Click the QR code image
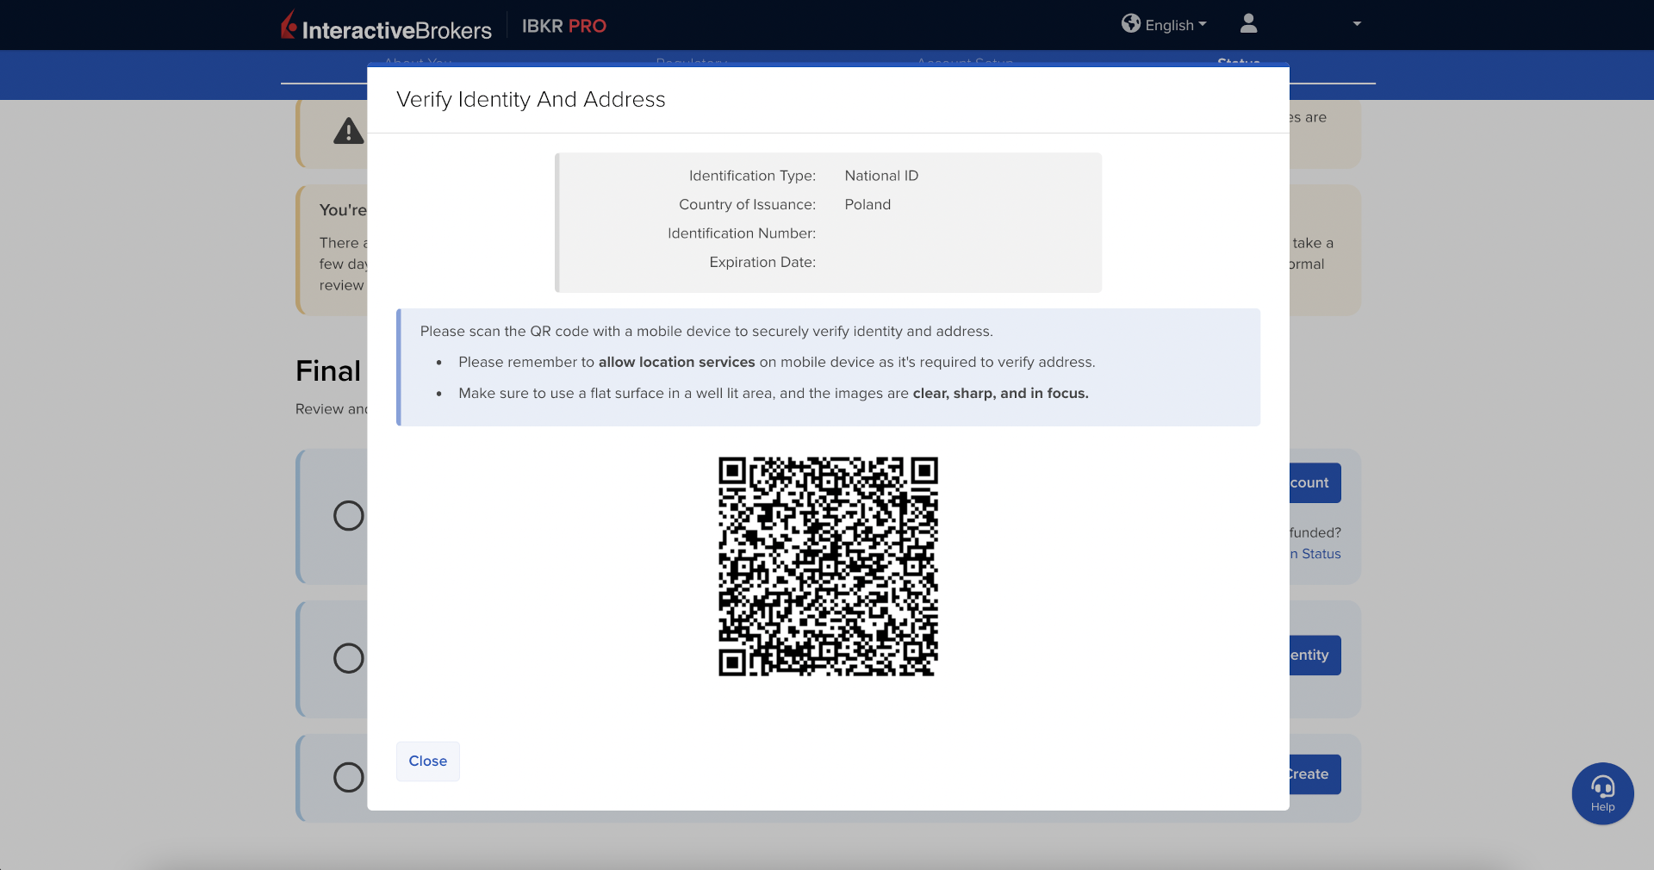Screen dimensions: 1654x870 (x=828, y=566)
